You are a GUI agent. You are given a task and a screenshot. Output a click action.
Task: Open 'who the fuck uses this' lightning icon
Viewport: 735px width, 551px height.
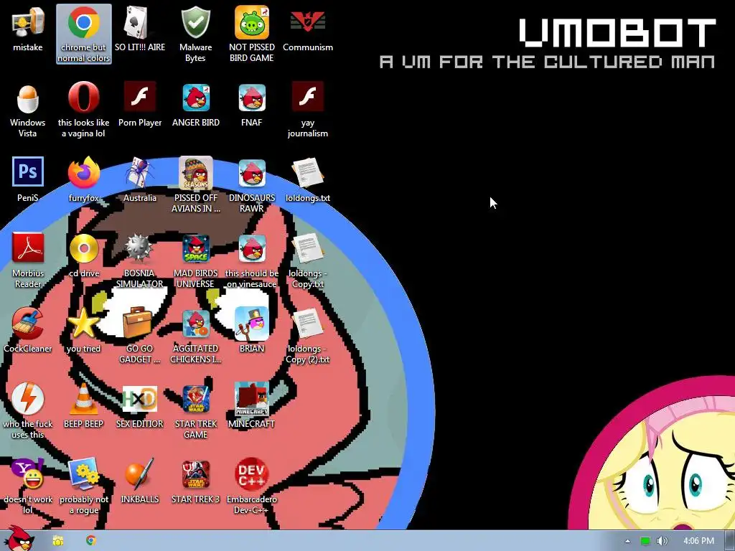(x=28, y=411)
